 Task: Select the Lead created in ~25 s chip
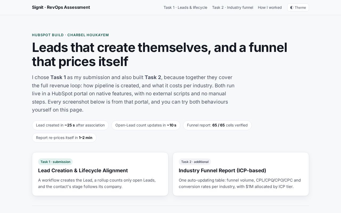coord(70,125)
